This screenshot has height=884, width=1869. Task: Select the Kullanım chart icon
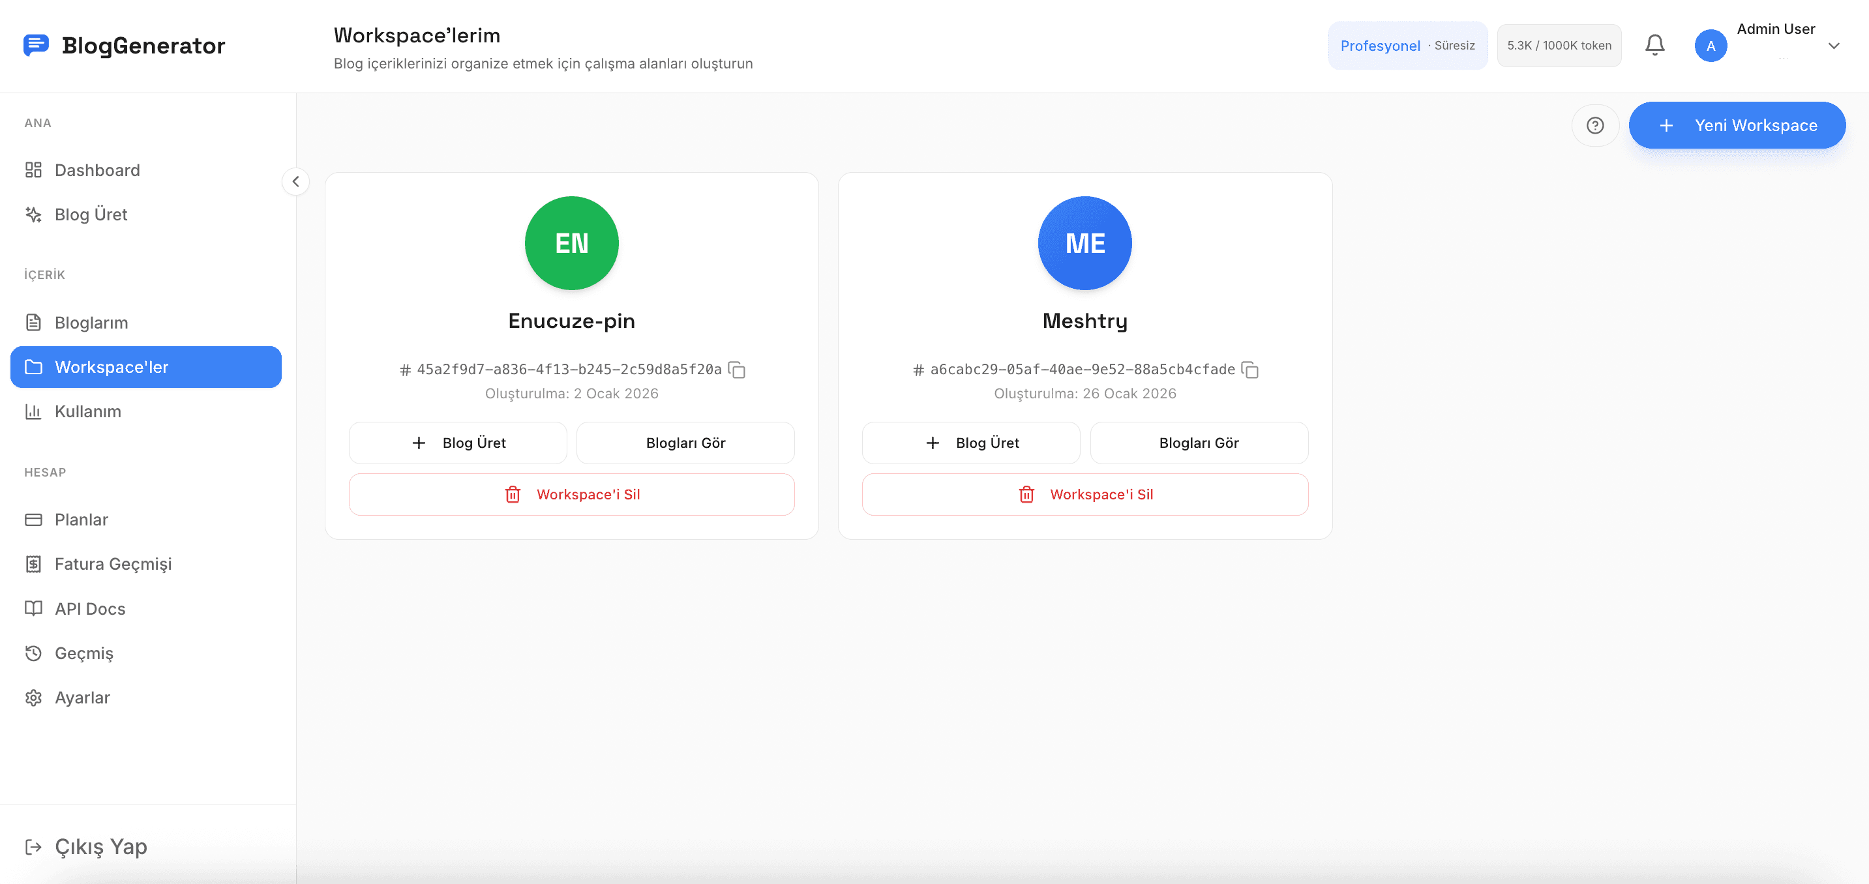coord(33,411)
